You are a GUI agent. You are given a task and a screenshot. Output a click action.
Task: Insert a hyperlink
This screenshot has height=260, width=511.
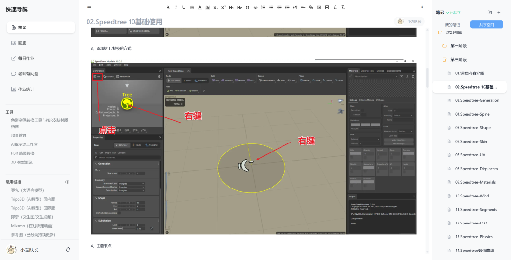[x=311, y=8]
